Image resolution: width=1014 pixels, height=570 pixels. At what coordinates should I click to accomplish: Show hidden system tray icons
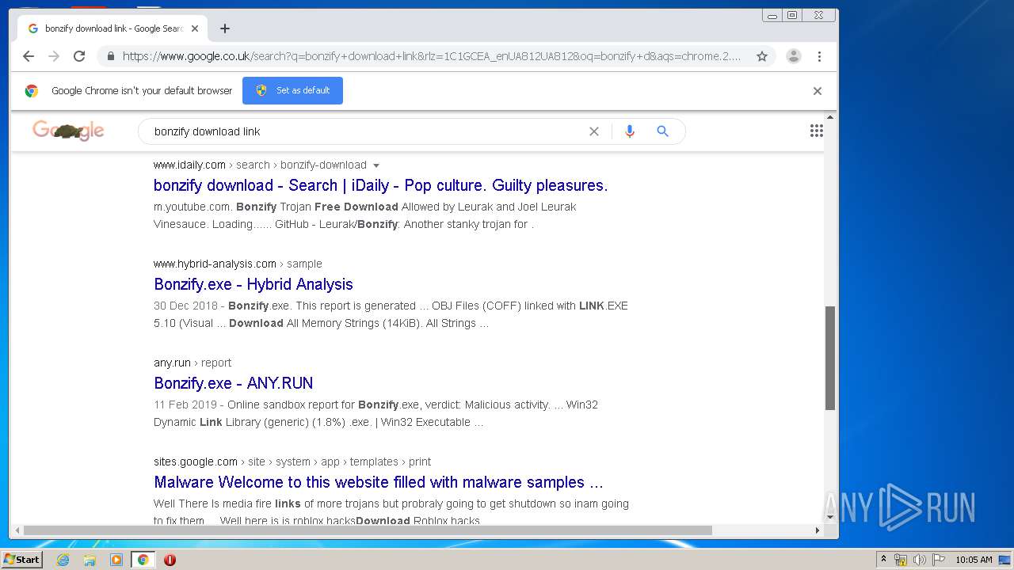click(883, 560)
